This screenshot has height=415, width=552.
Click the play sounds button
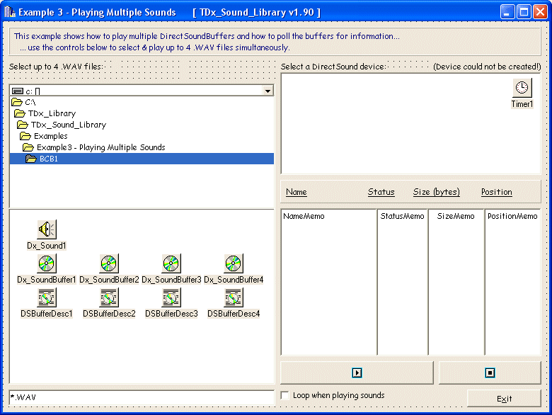point(357,373)
